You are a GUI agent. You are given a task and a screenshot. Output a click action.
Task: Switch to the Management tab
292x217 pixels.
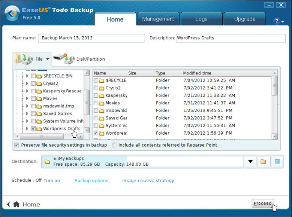[158, 19]
